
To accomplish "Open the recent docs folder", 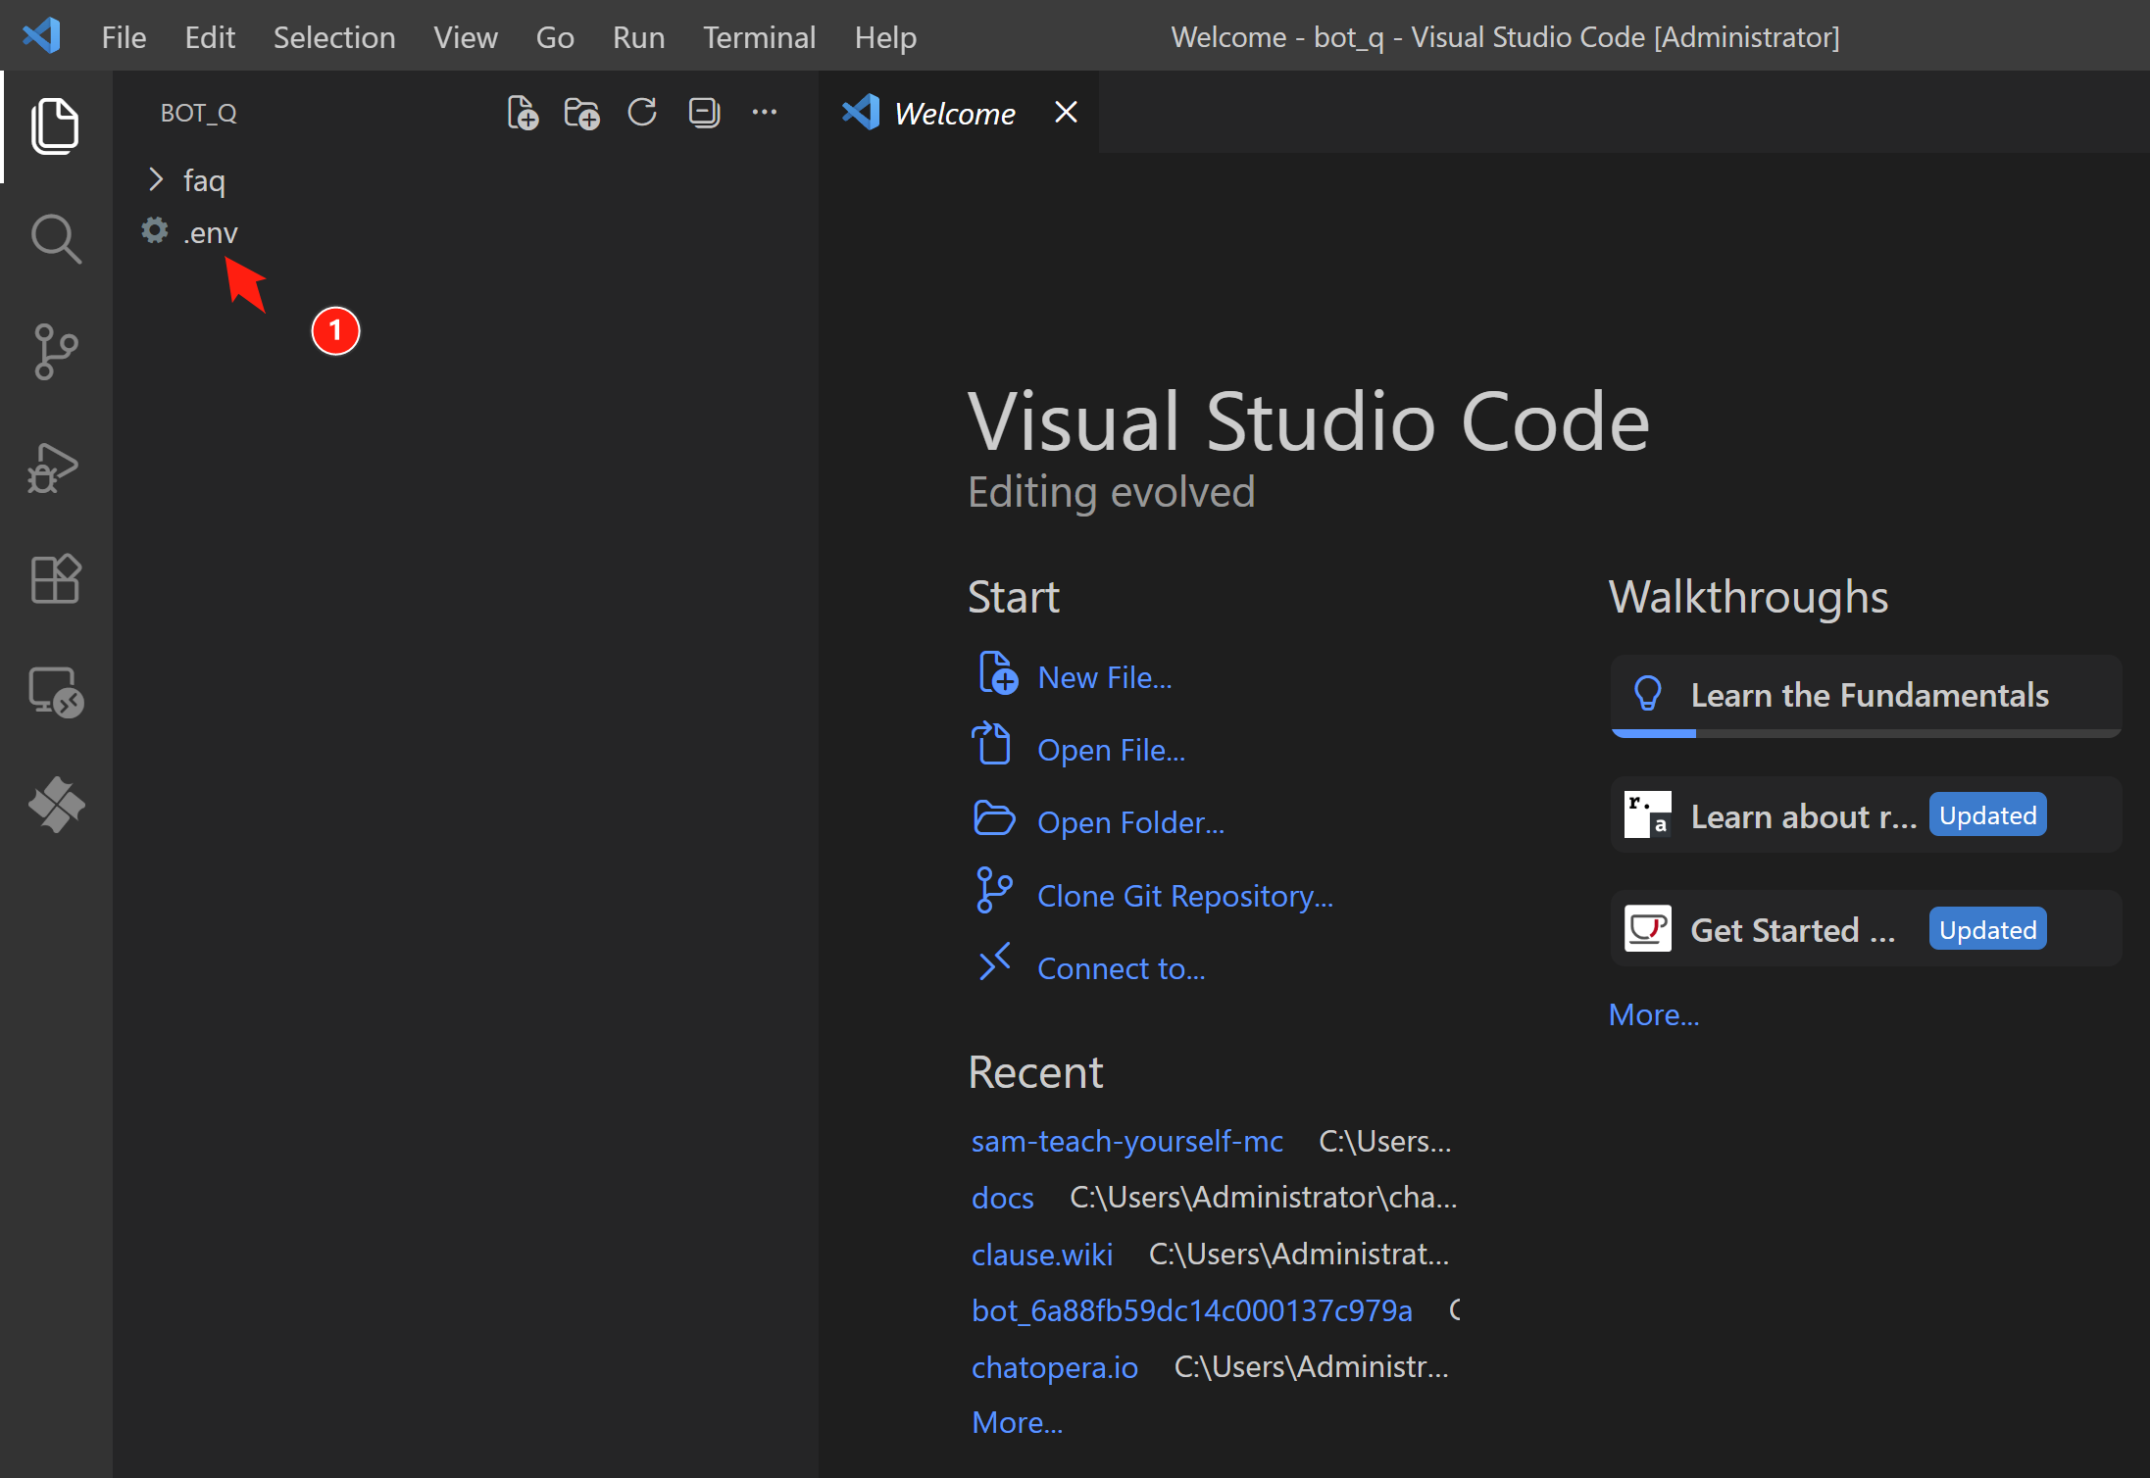I will tap(1003, 1197).
